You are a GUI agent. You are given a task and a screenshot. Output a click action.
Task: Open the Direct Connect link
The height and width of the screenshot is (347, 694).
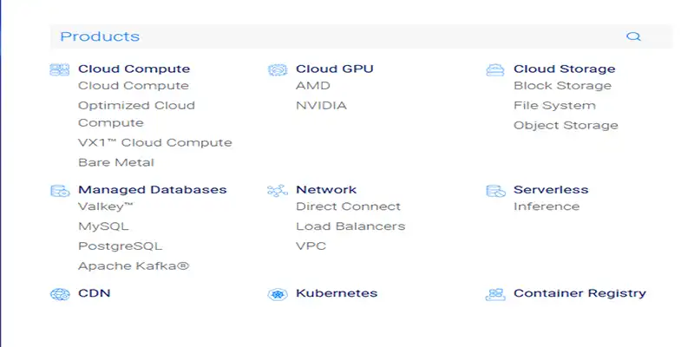point(349,206)
